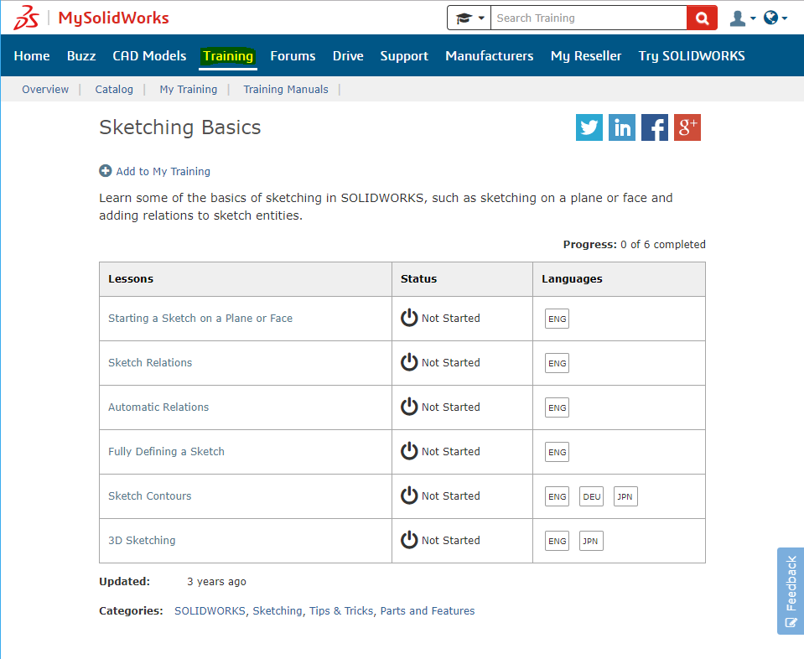
Task: Click the MySolidWorks logo
Action: [x=92, y=18]
